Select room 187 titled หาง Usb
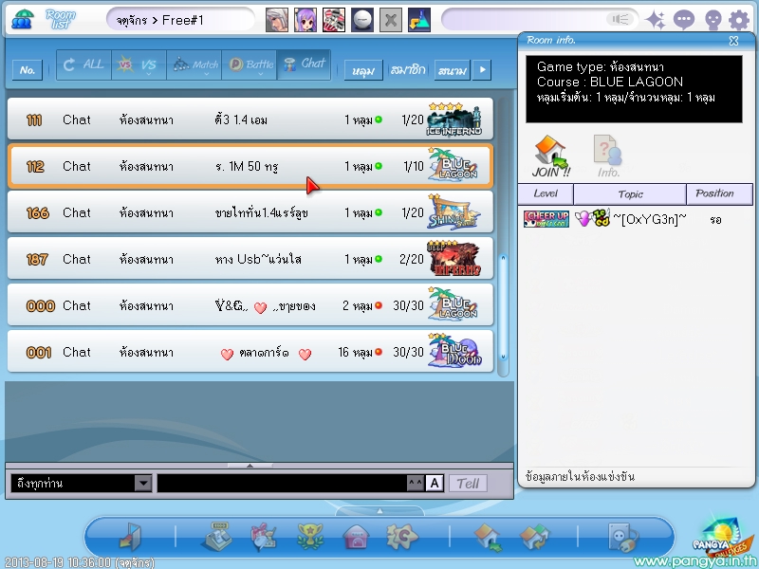 click(250, 258)
